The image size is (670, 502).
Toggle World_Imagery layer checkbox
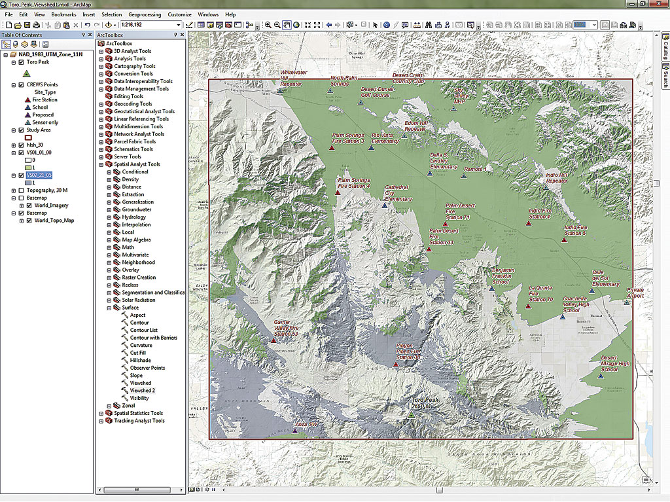point(29,206)
